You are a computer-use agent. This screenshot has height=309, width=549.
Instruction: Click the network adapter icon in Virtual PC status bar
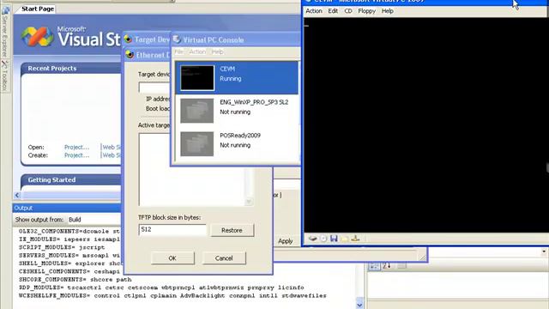tap(355, 239)
